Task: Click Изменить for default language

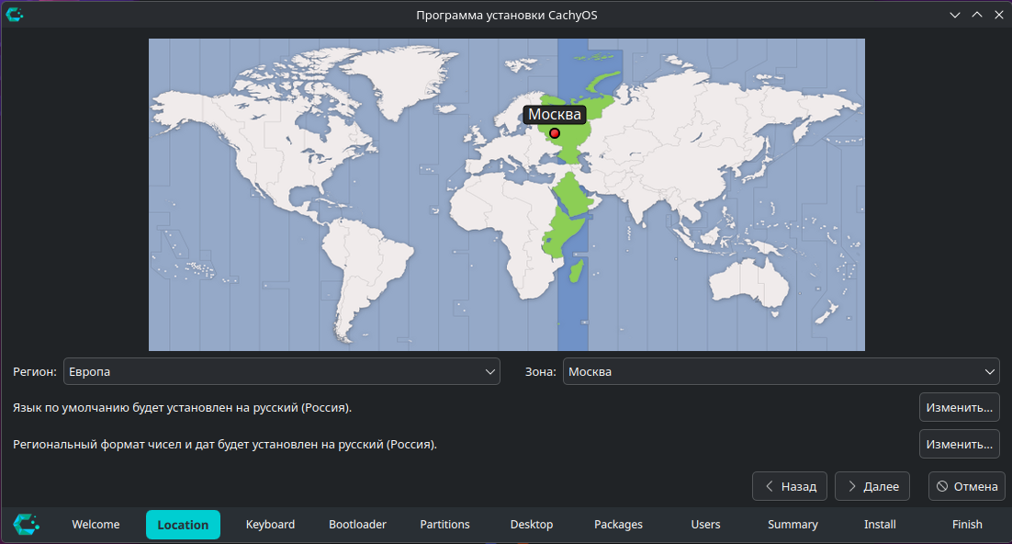Action: pos(959,408)
